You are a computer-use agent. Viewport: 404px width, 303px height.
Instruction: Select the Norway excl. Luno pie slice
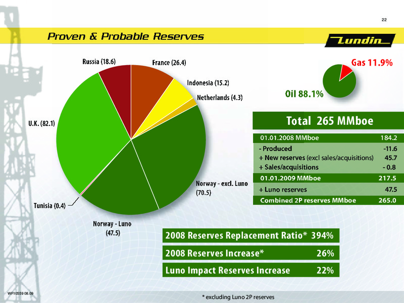[173, 155]
